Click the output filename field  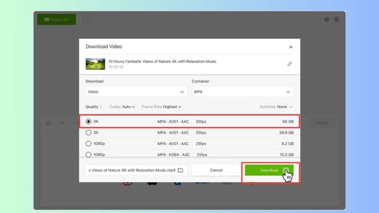136,170
